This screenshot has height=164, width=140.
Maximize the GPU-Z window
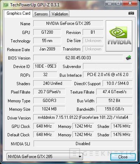click(118, 3)
